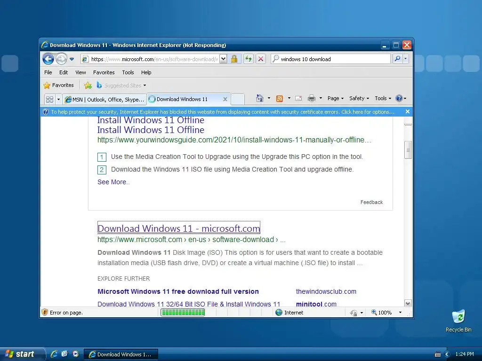Click the Forward navigation arrow
Screen dimensions: 482x361
[62, 59]
